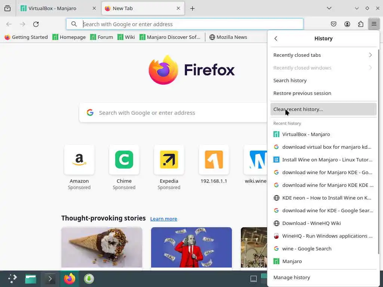Screen dimensions: 383x287
Task: Click the reload page icon
Action: tap(36, 24)
